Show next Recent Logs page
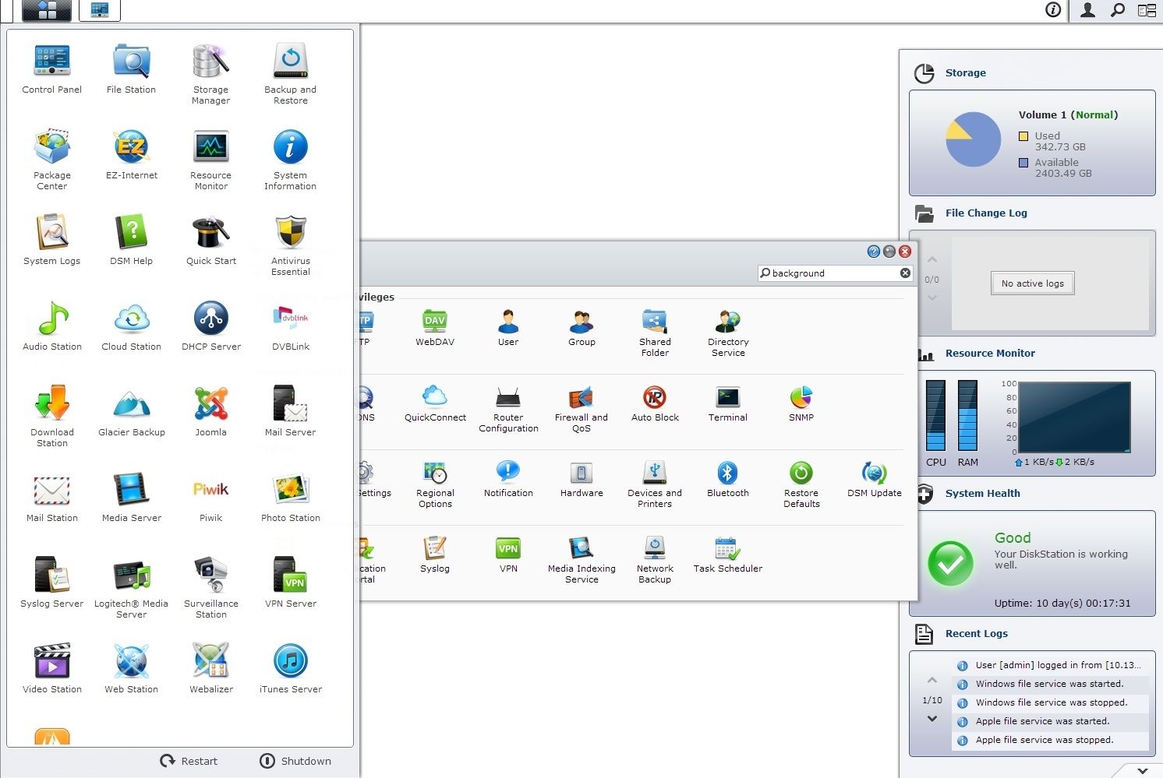Image resolution: width=1163 pixels, height=778 pixels. pos(932,719)
